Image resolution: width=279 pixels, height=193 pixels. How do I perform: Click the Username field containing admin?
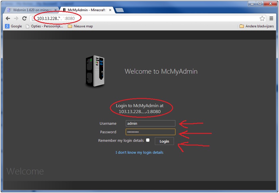[150, 124]
